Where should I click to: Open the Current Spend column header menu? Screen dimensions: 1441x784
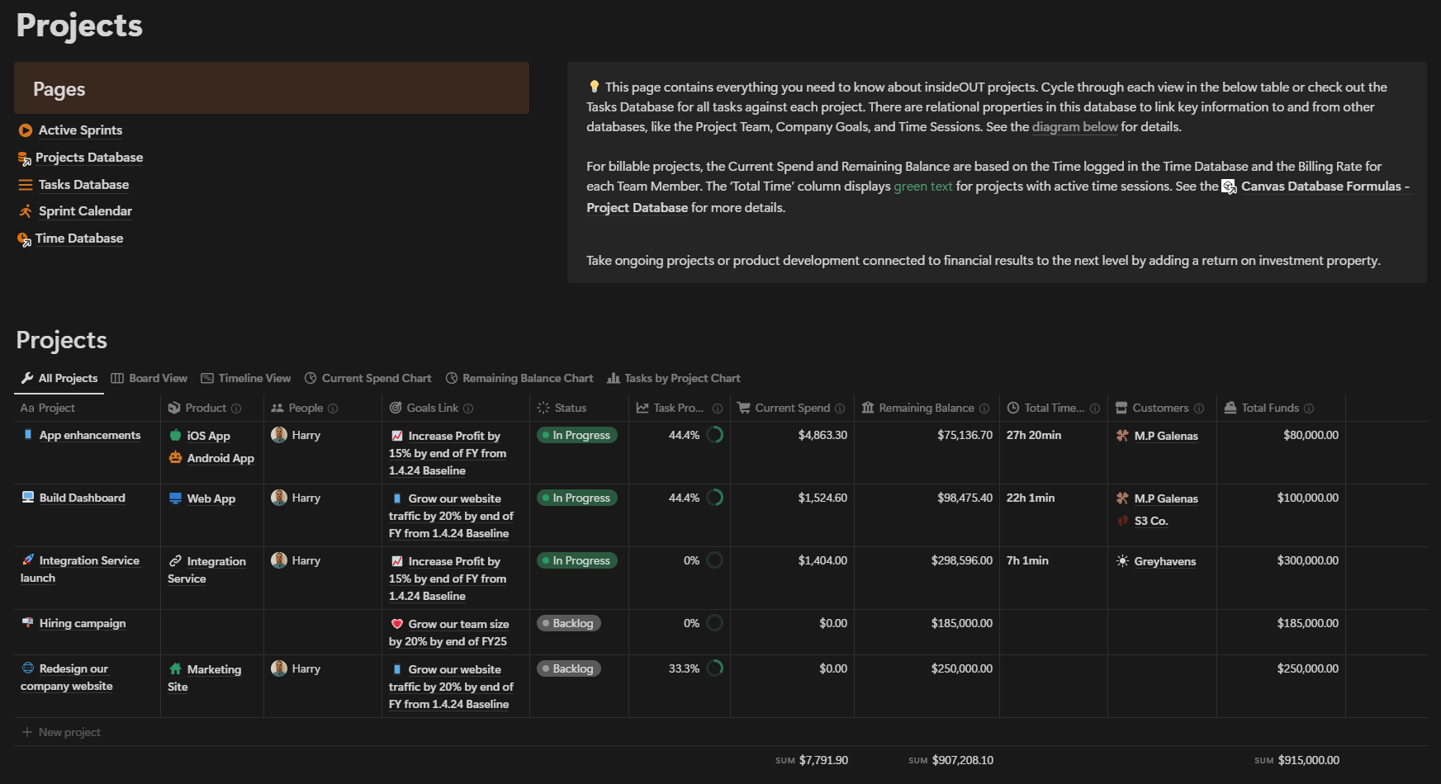[x=792, y=408]
